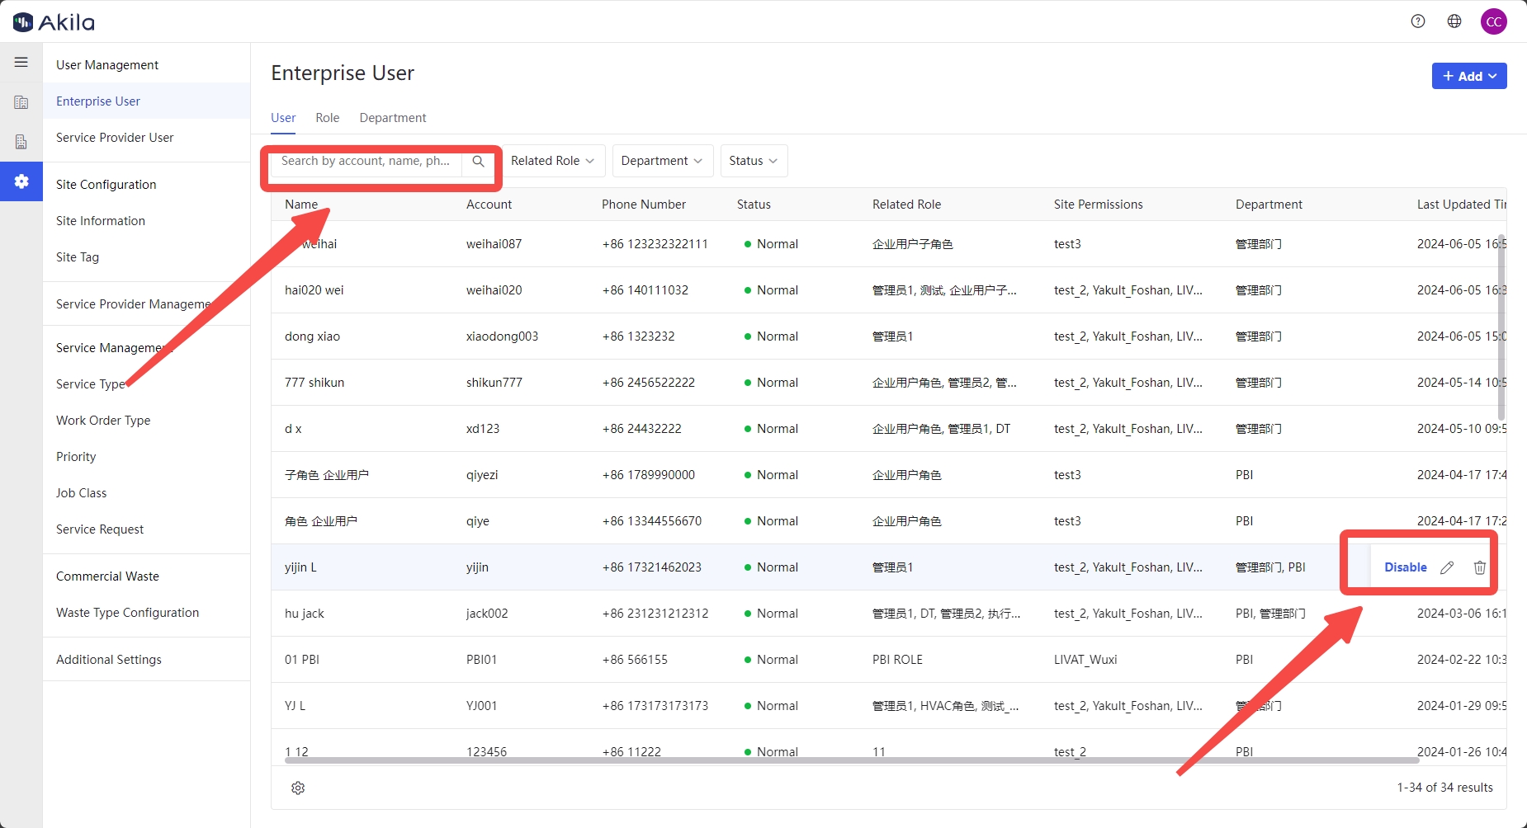Screen dimensions: 1527x828
Task: Open the CC user avatar menu
Action: click(x=1493, y=21)
